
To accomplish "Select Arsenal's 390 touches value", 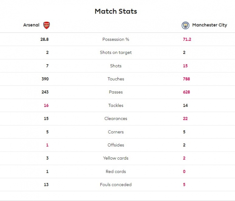I will 45,79.
